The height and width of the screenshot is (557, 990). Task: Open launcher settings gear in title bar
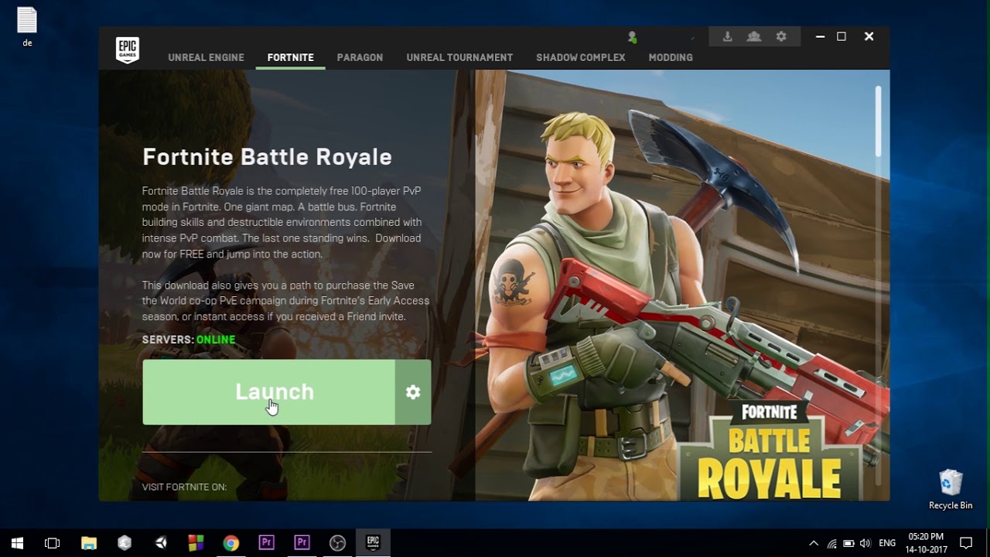click(781, 36)
